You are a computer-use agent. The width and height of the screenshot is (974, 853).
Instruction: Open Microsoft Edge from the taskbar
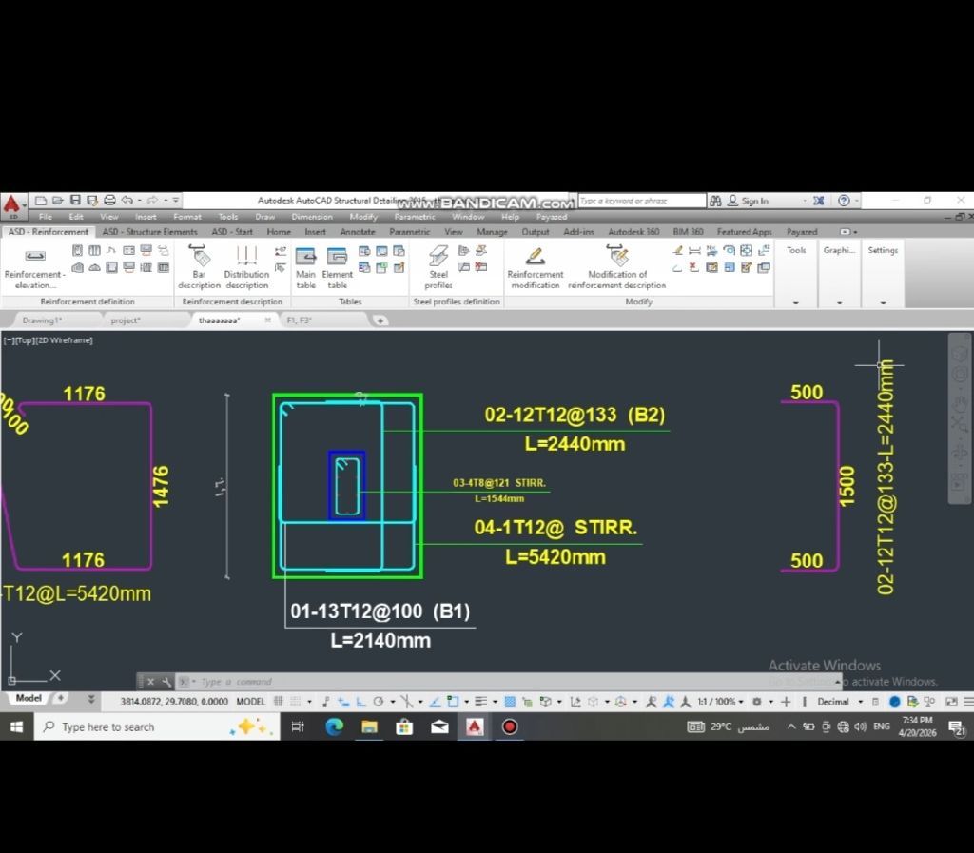334,727
